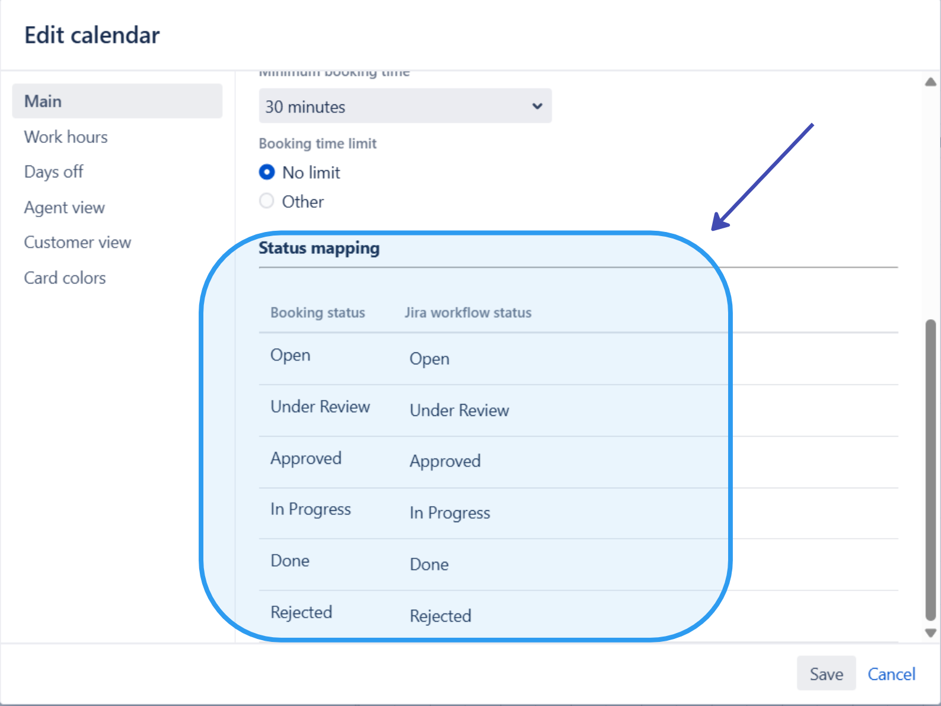Click the Save button
The width and height of the screenshot is (941, 706).
pos(826,673)
